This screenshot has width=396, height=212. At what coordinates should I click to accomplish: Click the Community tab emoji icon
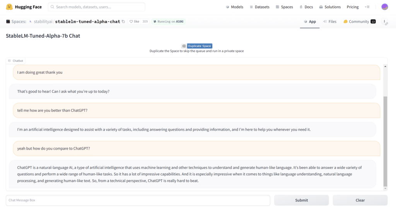click(345, 22)
